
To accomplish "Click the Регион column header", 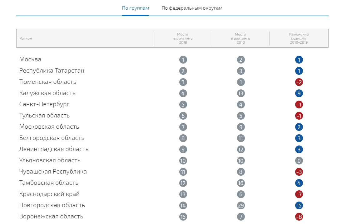I will [26, 38].
